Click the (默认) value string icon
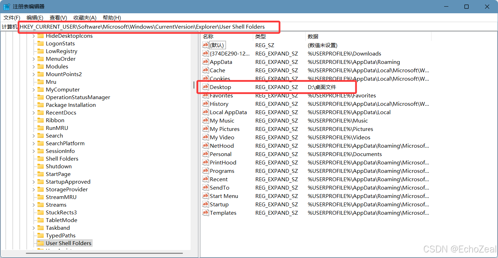This screenshot has height=258, width=498. [x=206, y=45]
